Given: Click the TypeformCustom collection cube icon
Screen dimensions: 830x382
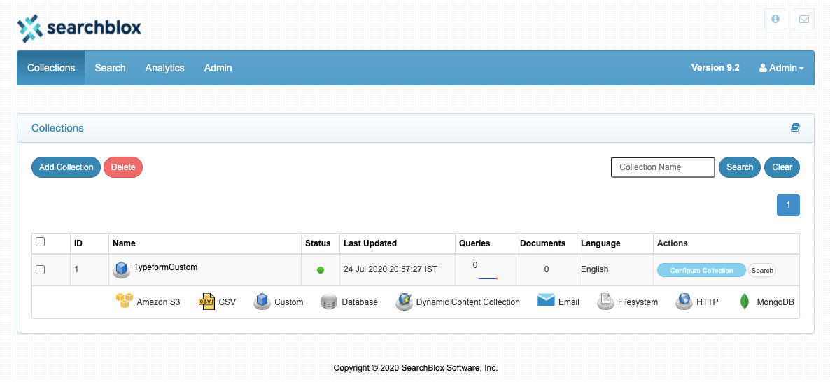Looking at the screenshot, I should click(x=122, y=269).
